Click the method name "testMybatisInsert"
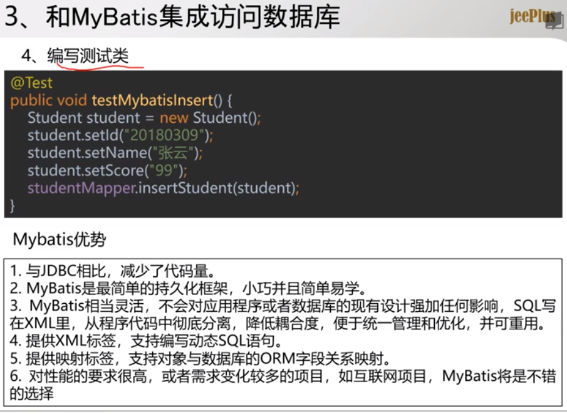 tap(152, 100)
